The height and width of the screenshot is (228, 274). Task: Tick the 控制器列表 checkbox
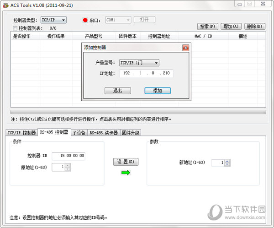(x=15, y=28)
